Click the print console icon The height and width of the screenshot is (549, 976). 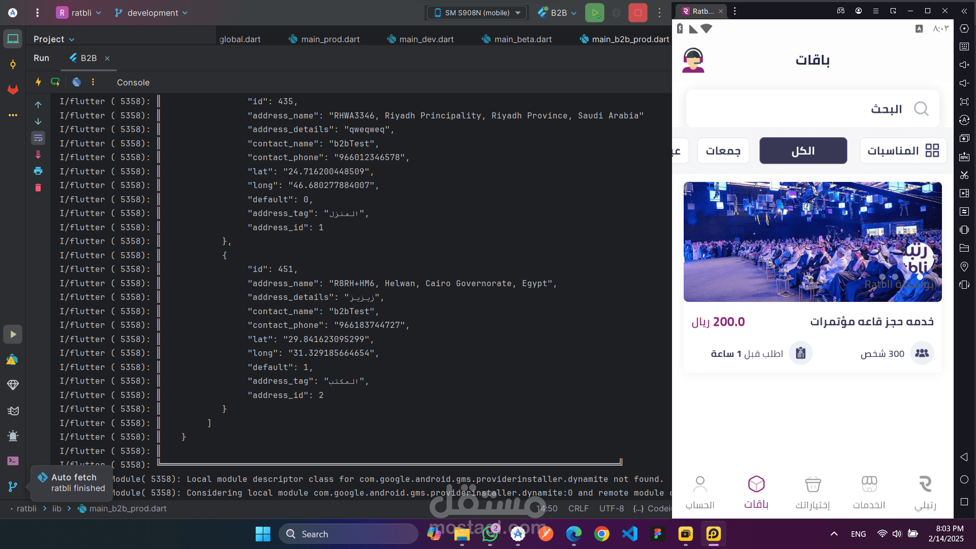(38, 171)
